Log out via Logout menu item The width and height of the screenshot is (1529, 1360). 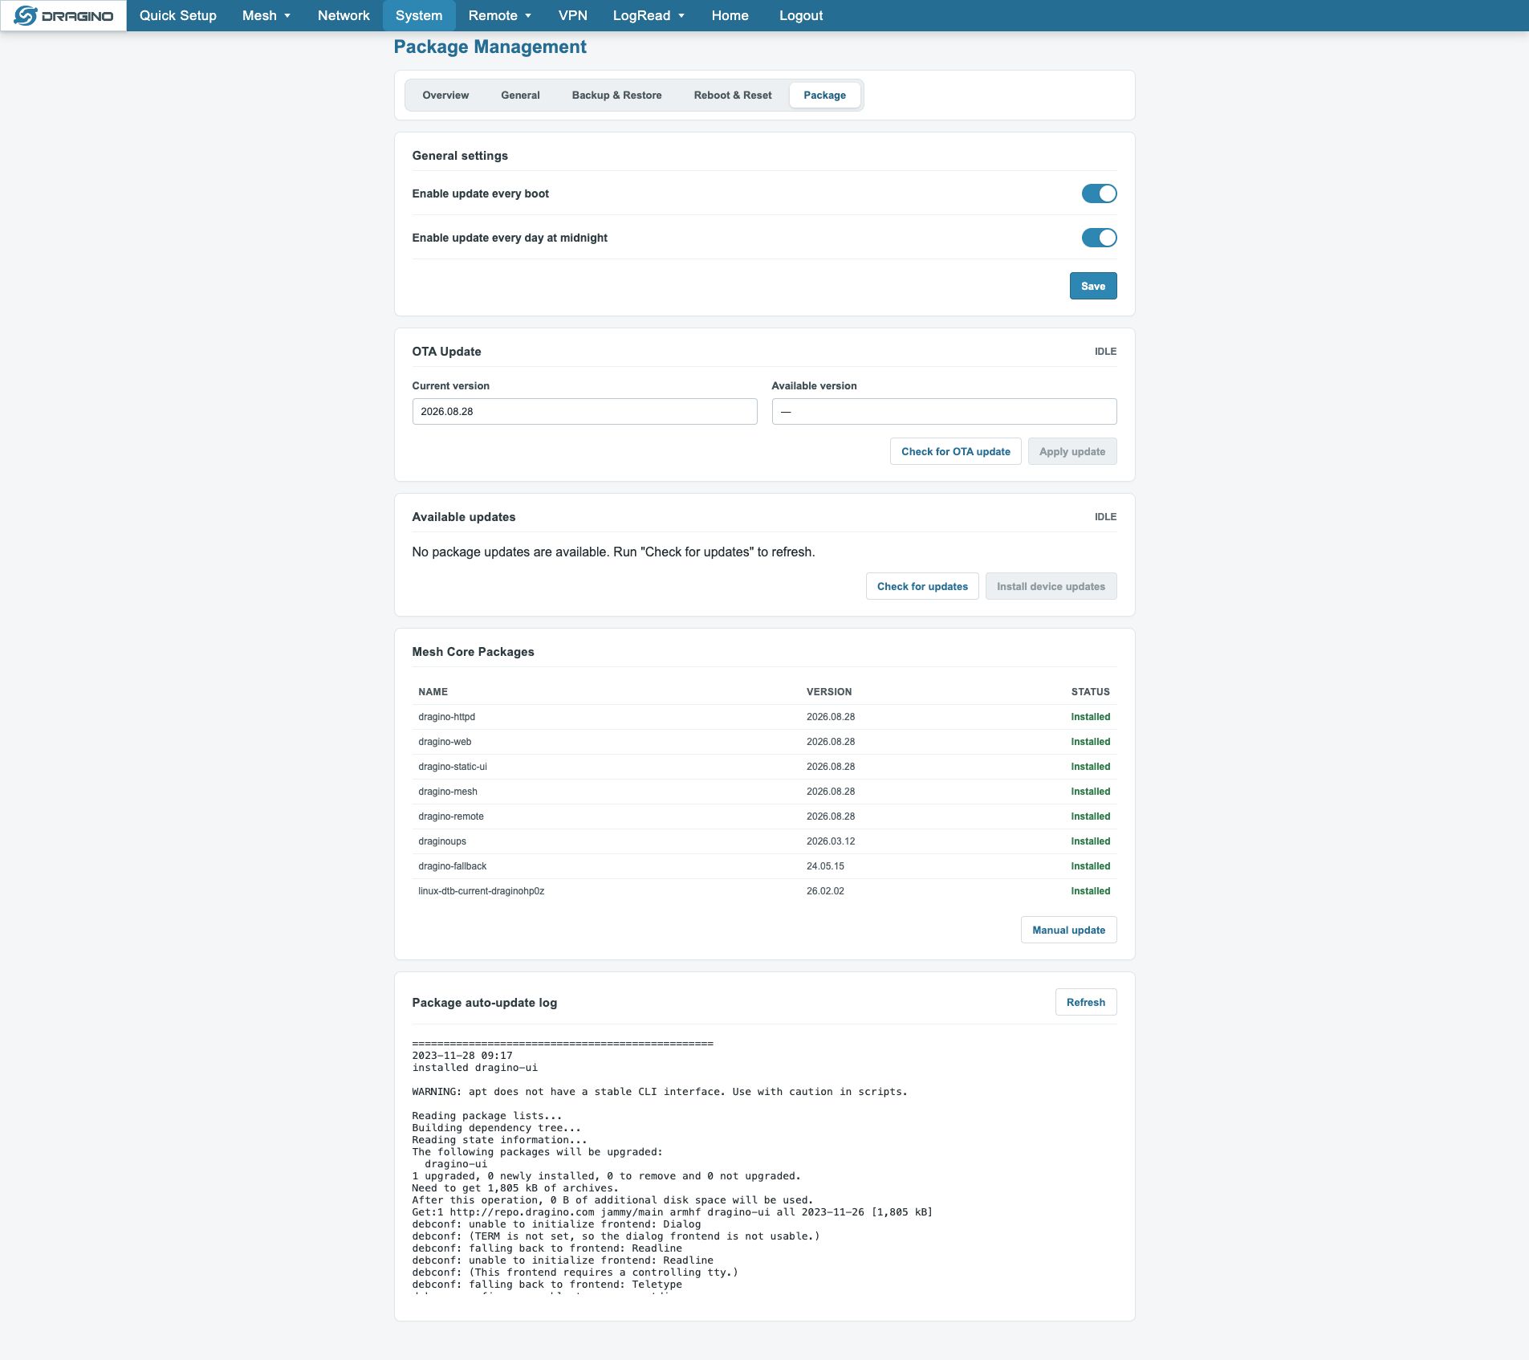(801, 15)
